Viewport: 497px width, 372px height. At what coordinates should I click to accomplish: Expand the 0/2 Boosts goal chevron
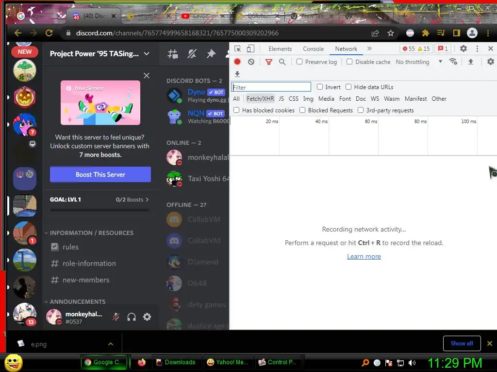click(147, 200)
